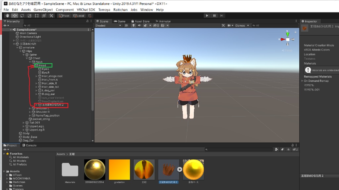Open the GameObject menu

(43, 10)
